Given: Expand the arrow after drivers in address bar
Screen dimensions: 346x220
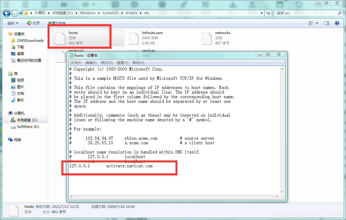Looking at the screenshot, I should point(141,13).
